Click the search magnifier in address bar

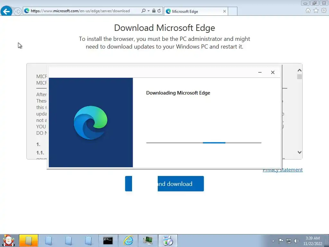tap(144, 11)
